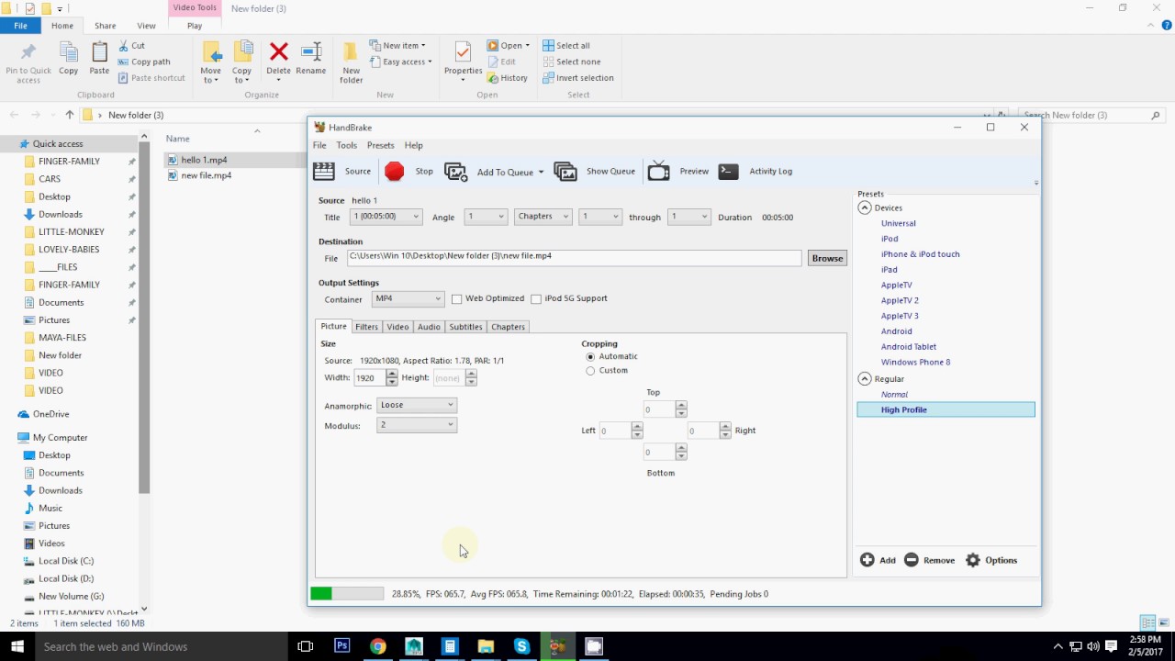Click Move to icon in Organize group
The width and height of the screenshot is (1175, 661).
(211, 51)
